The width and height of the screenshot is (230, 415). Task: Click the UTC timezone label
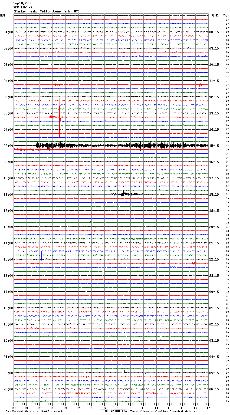pyautogui.click(x=215, y=15)
